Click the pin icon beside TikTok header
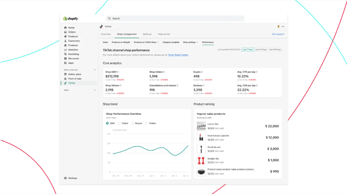 [278, 27]
